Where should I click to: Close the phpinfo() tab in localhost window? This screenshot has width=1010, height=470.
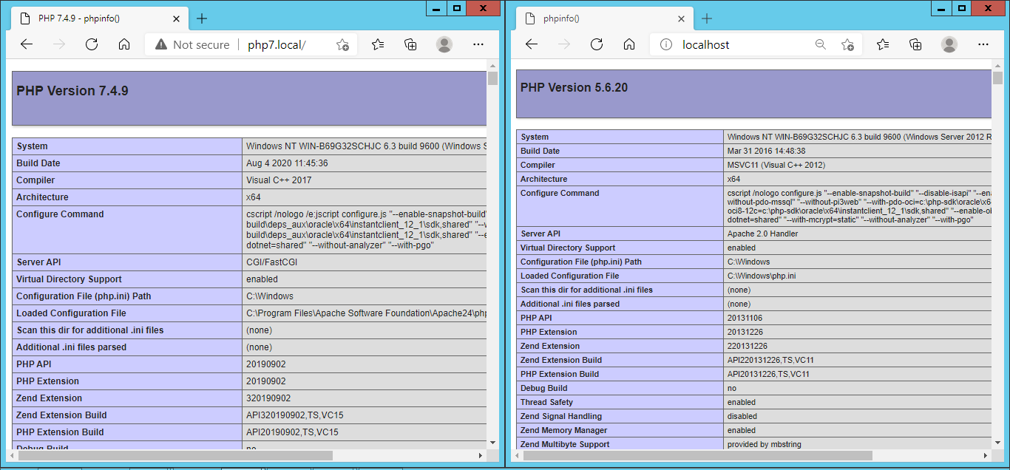pyautogui.click(x=679, y=18)
